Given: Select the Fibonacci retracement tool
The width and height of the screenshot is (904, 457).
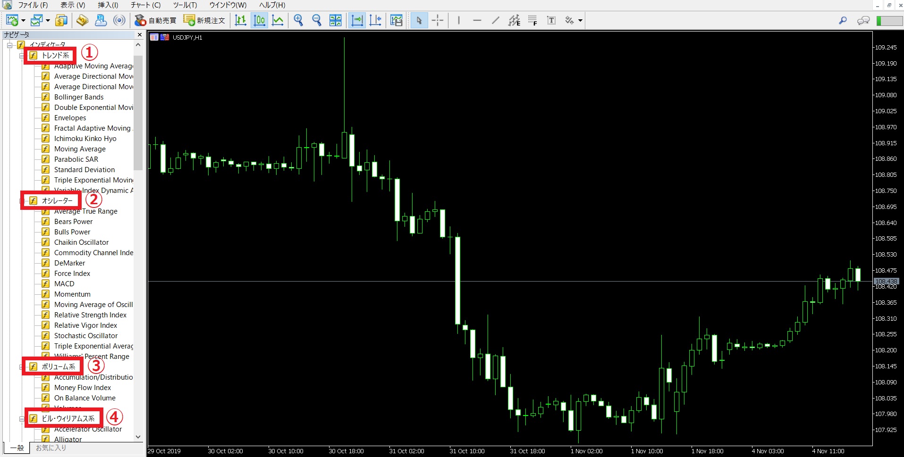Looking at the screenshot, I should pos(532,20).
